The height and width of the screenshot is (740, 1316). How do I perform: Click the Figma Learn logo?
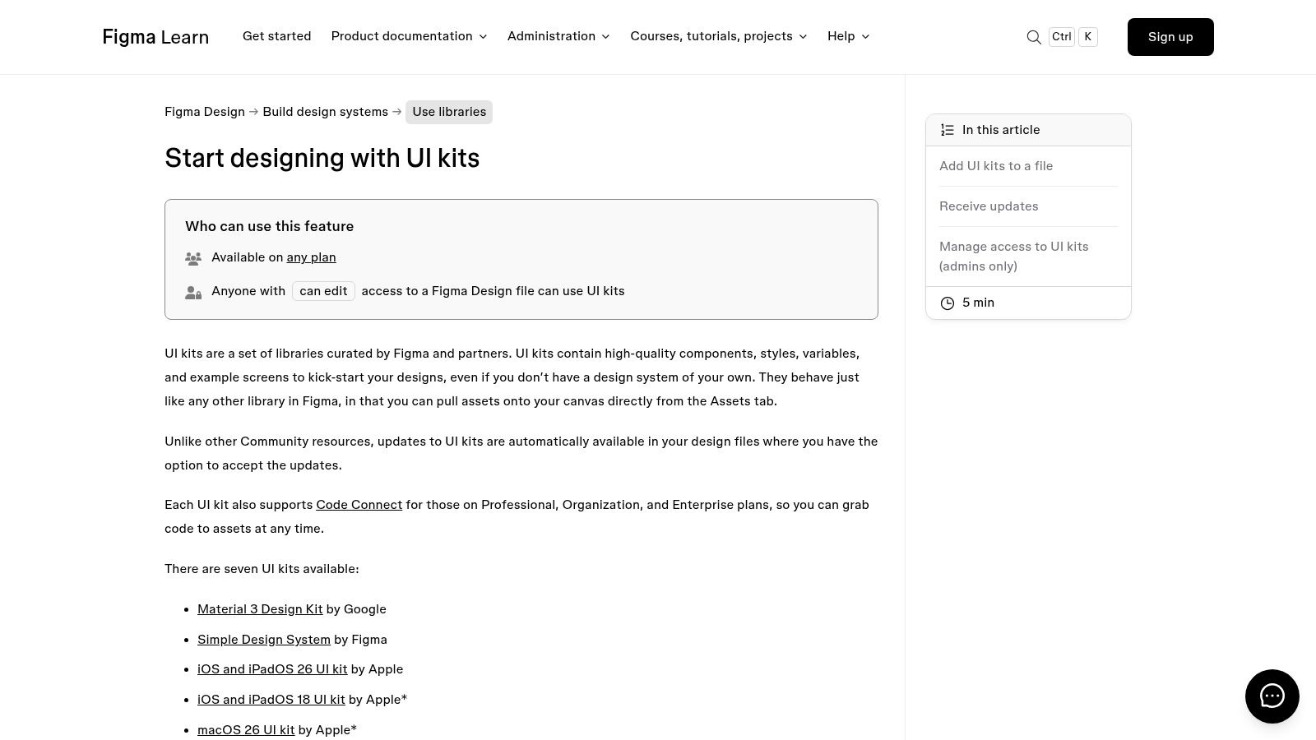coord(155,36)
